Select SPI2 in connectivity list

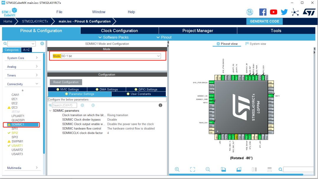[15, 133]
